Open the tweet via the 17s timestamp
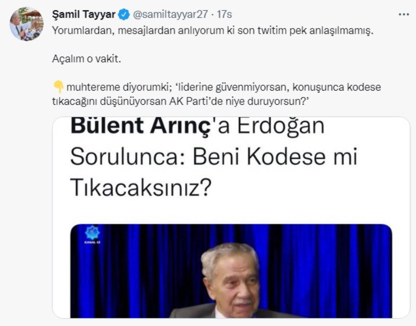Viewport: 416px width, 326px height. (224, 15)
